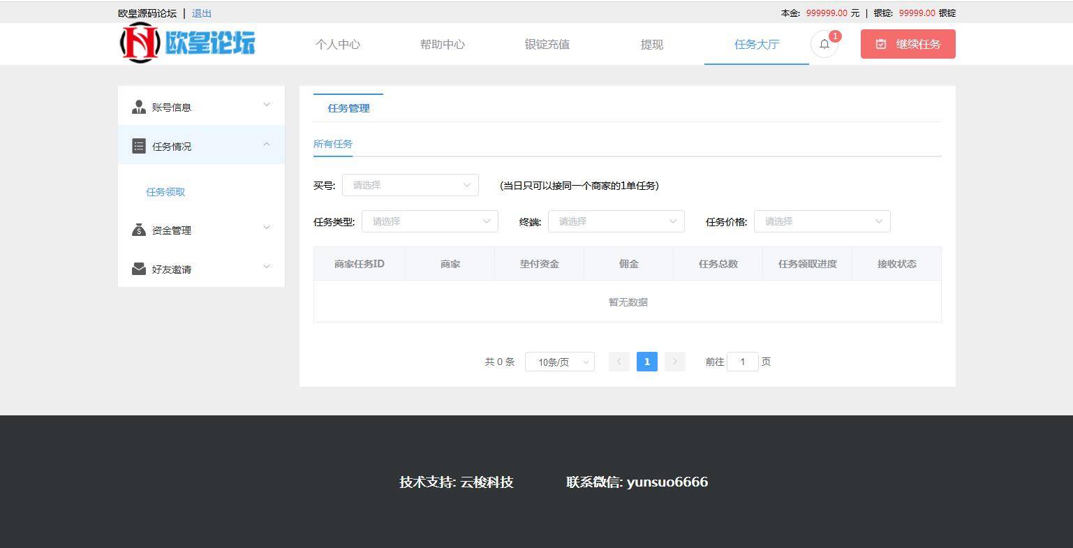Click the task status list icon

coord(138,145)
